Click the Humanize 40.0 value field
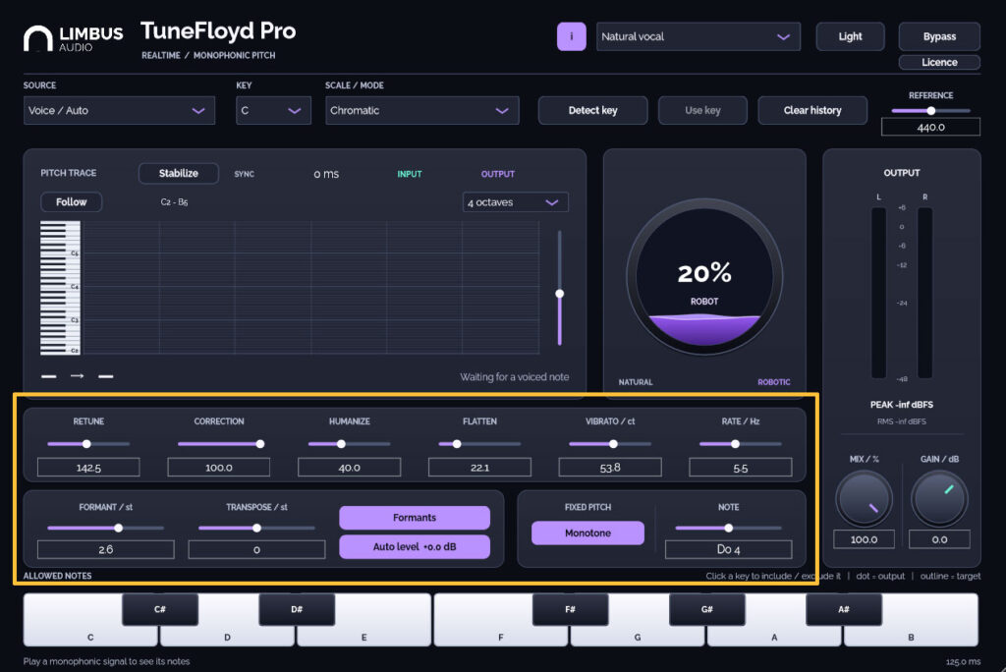 pos(349,468)
